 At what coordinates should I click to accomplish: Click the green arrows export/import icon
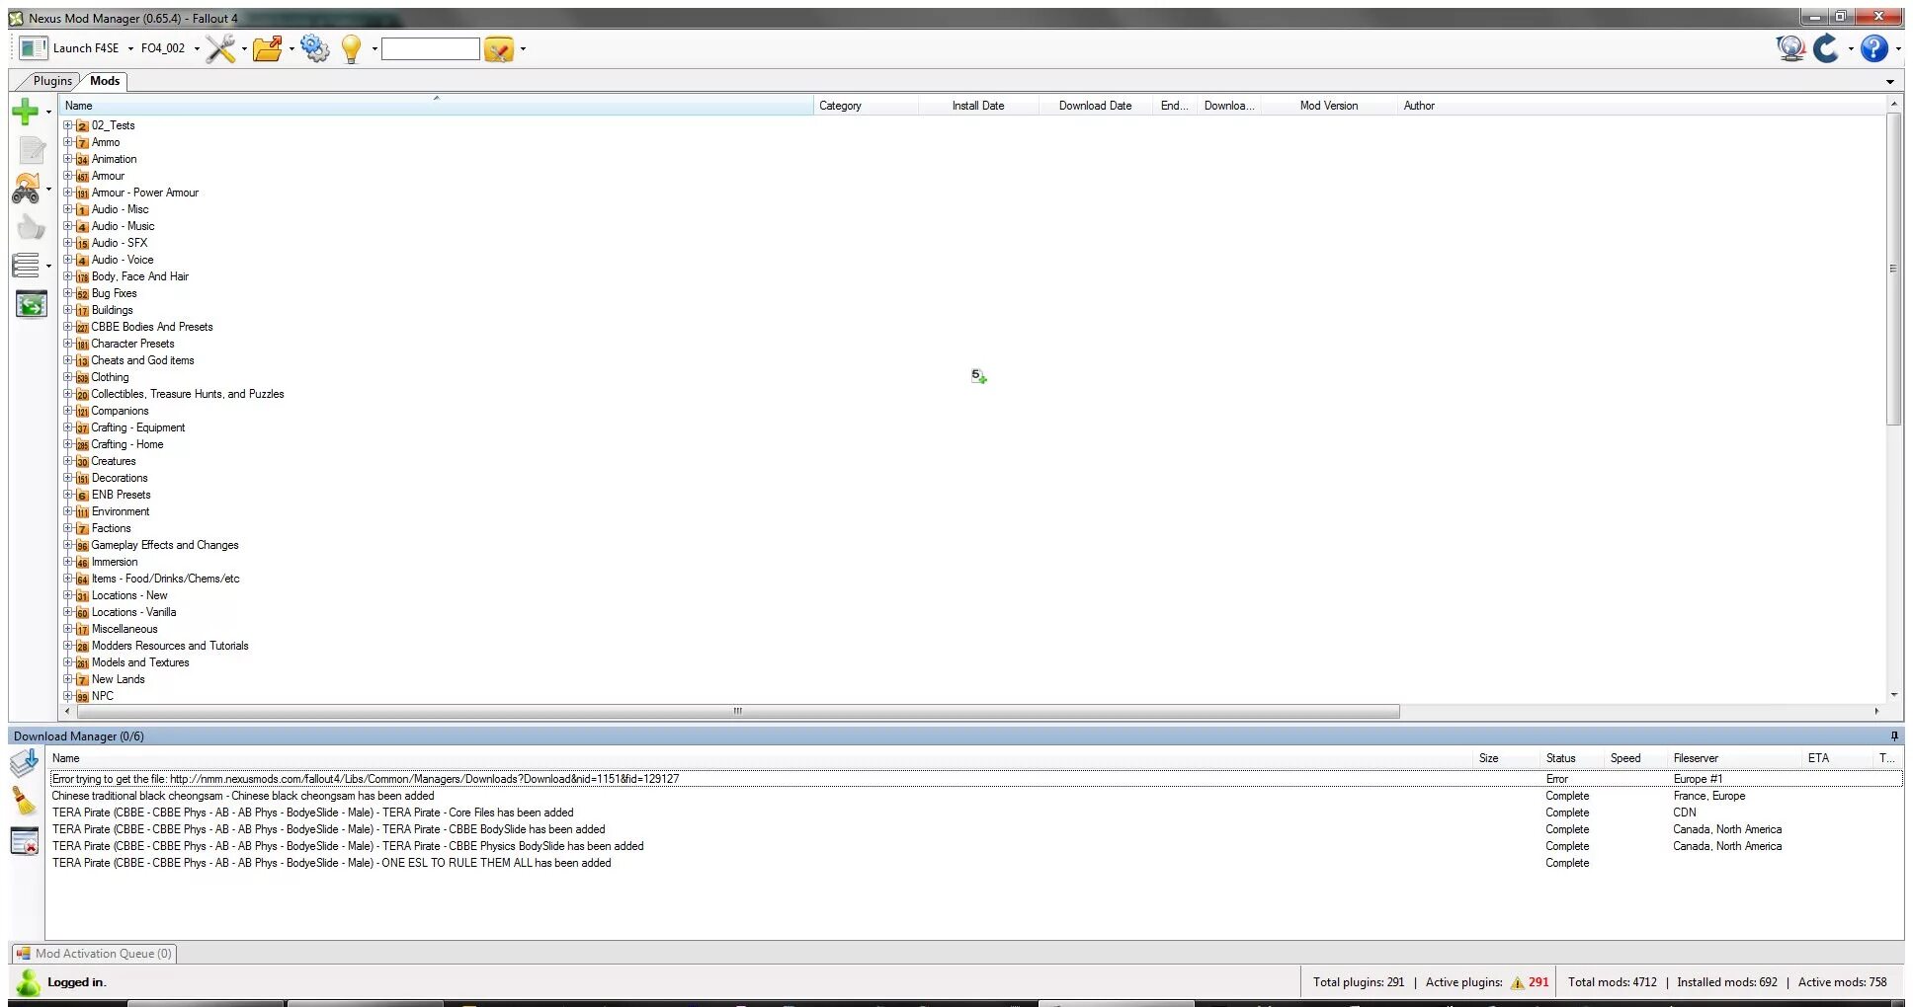coord(32,304)
